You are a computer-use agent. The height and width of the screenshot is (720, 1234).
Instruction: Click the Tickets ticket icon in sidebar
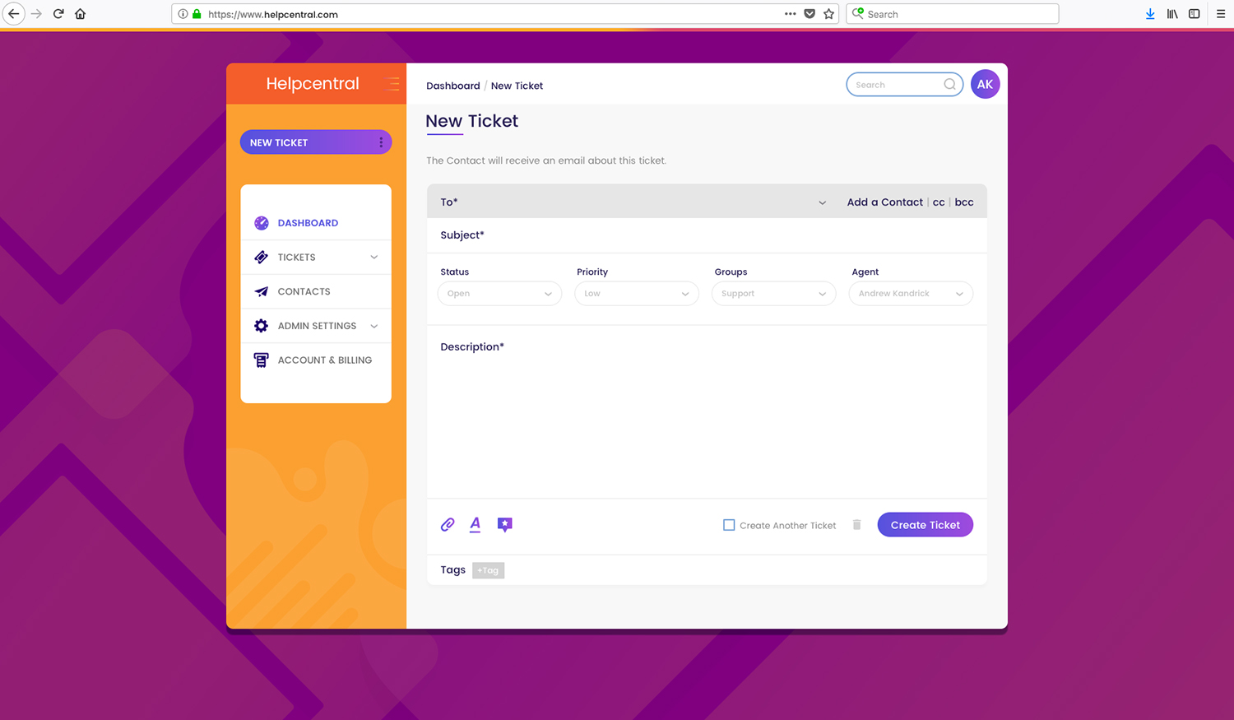point(261,257)
